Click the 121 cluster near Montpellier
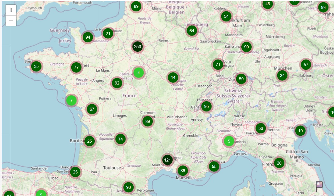The image size is (334, 196). [x=167, y=160]
